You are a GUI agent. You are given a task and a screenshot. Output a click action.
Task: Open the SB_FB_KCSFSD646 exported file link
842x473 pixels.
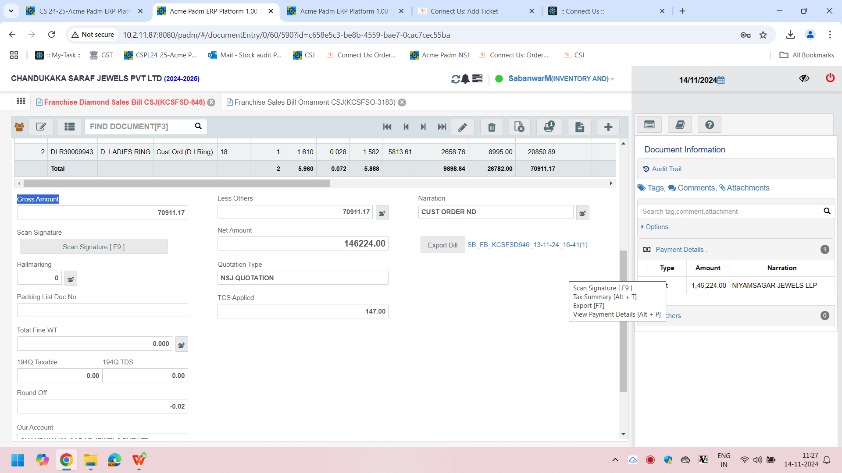(x=527, y=245)
